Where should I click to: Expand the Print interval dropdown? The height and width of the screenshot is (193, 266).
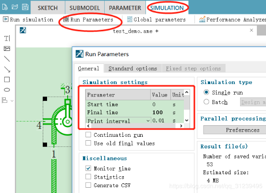[x=148, y=121]
